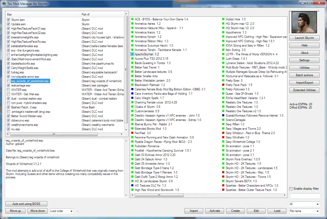Open the File name dropdown
327x219 pixels.
click(304, 211)
